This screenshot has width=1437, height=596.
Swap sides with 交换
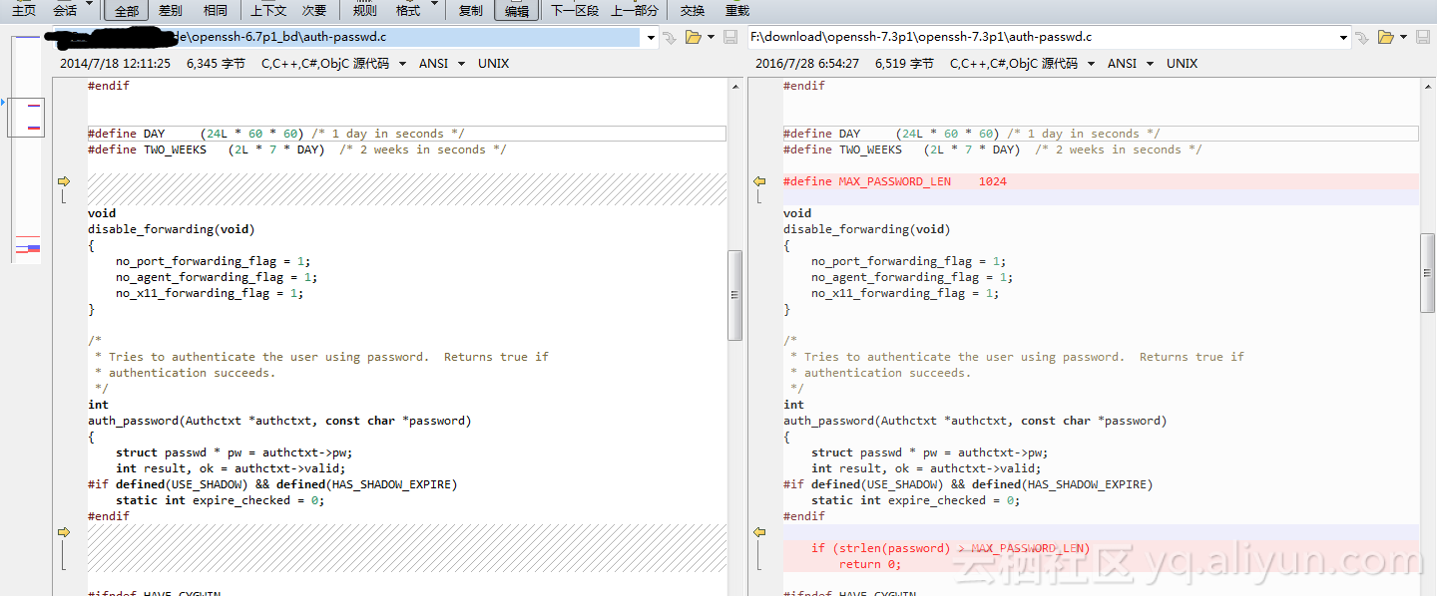coord(693,10)
